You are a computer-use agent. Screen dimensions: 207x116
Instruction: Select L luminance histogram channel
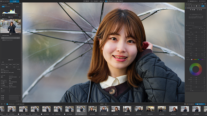coord(10,7)
